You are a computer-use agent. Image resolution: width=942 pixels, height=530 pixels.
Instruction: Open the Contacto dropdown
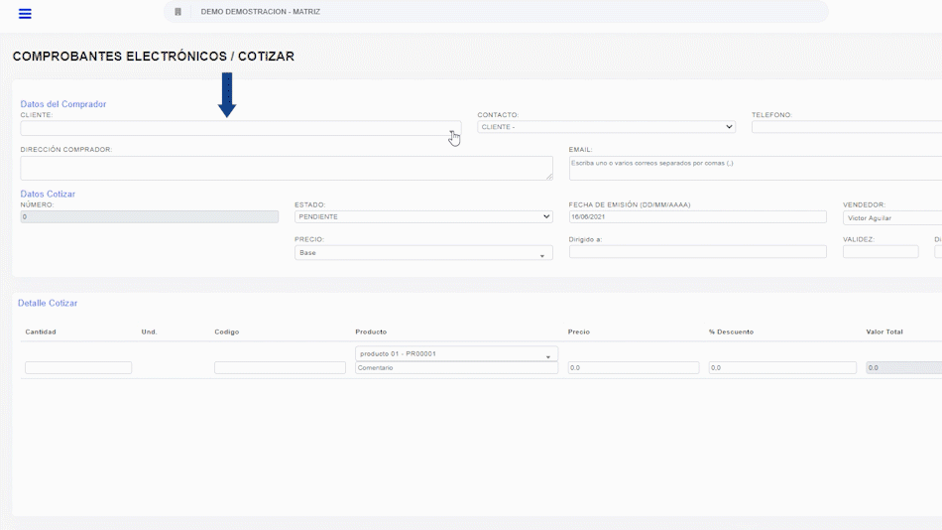(x=605, y=127)
